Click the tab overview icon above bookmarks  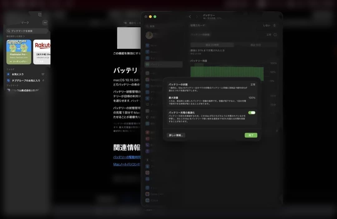40,15
